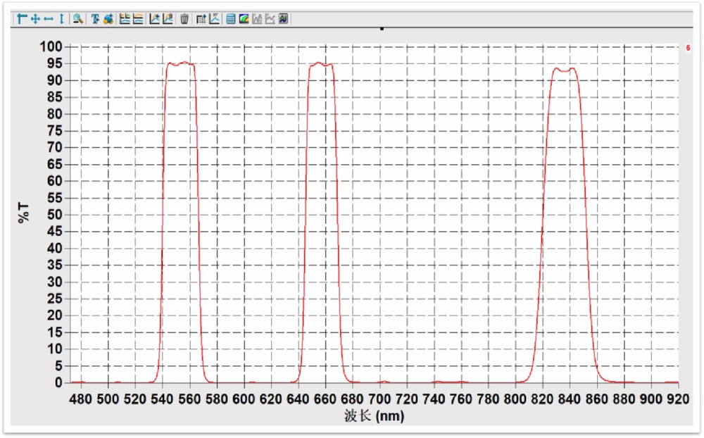Viewport: 704px width, 438px height.
Task: Click the trash can delete icon
Action: [184, 19]
